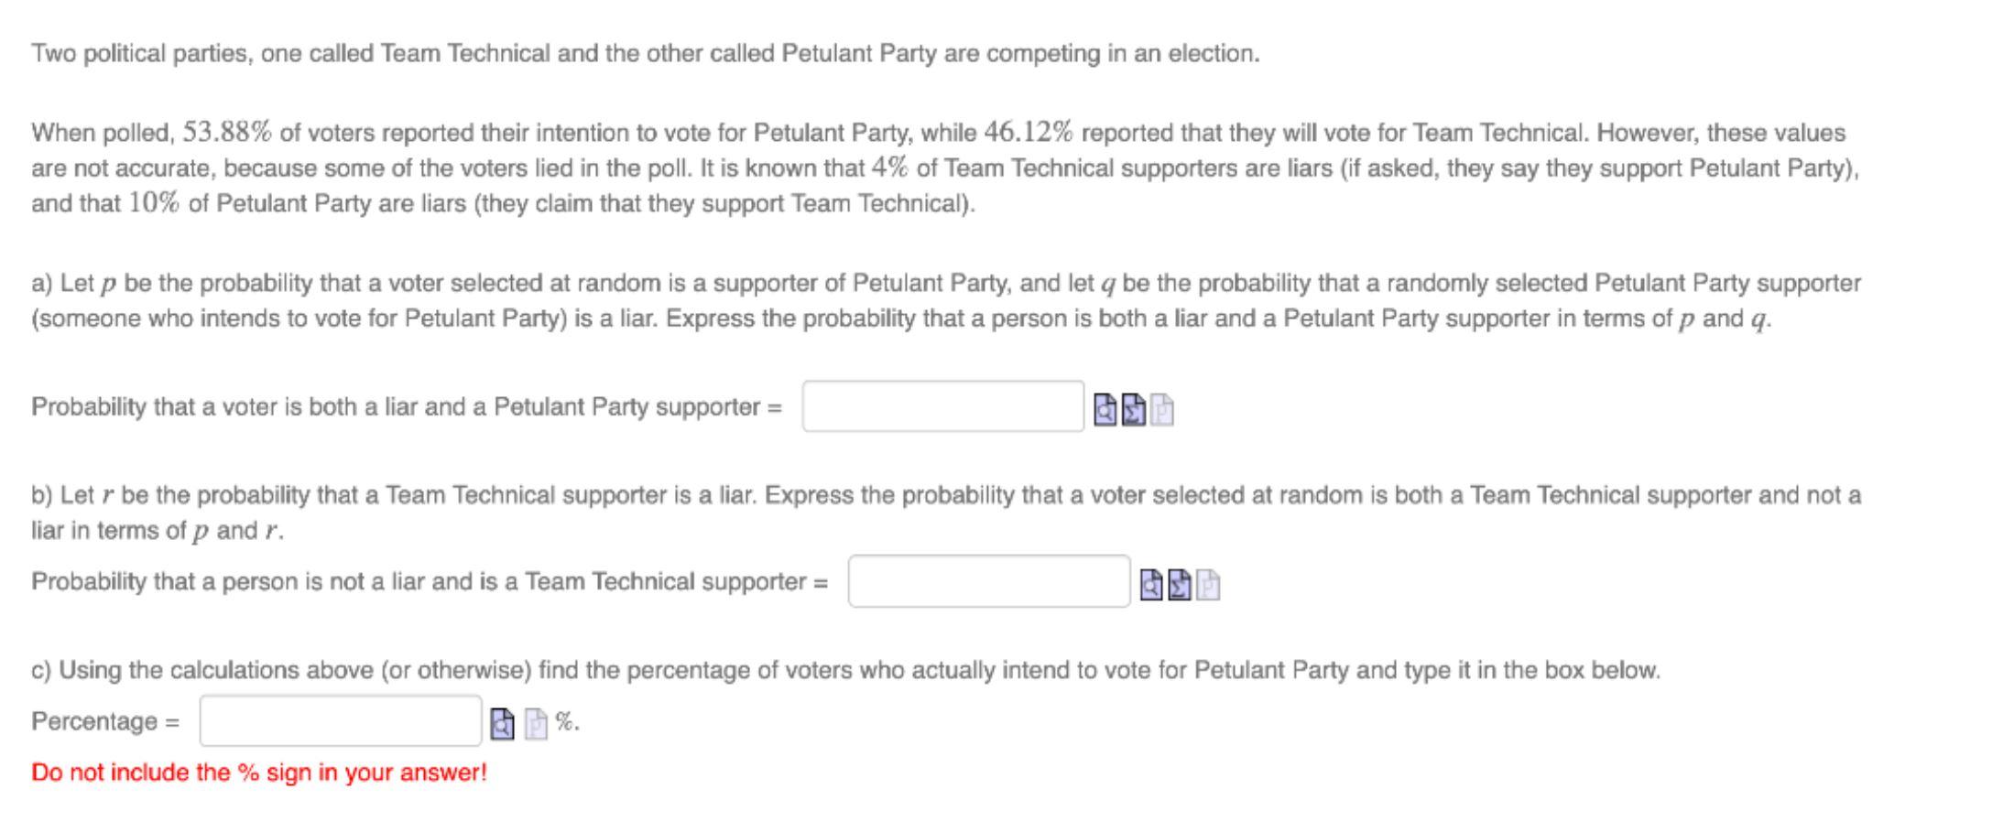
Task: Click greyed page icon after part b) sigma
Action: (1208, 585)
